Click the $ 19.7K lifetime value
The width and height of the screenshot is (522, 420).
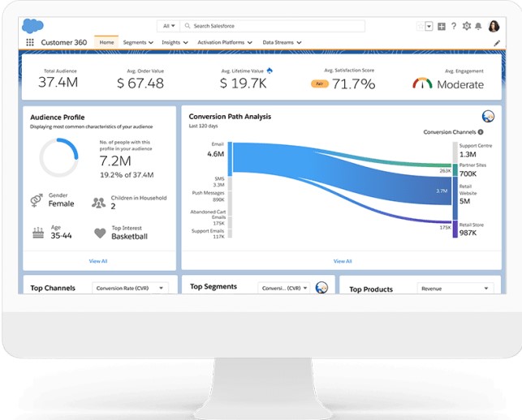(244, 84)
